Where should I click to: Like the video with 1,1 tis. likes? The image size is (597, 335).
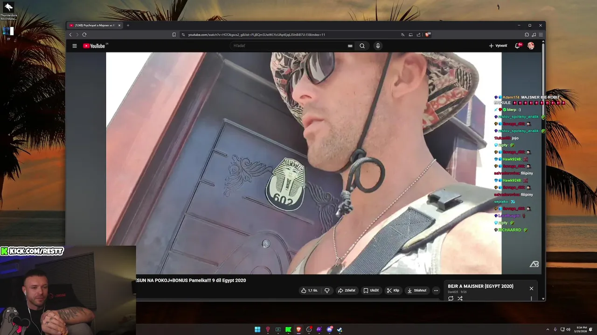[x=309, y=290]
